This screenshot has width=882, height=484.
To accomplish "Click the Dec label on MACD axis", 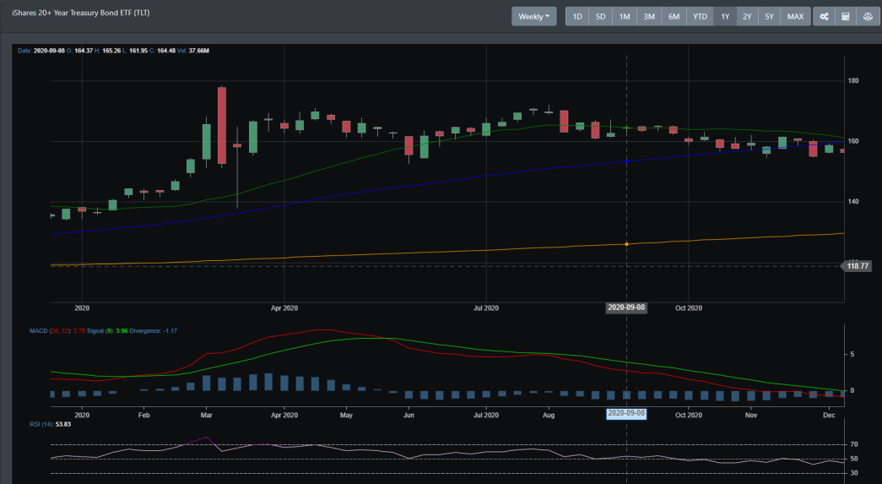I will 829,416.
